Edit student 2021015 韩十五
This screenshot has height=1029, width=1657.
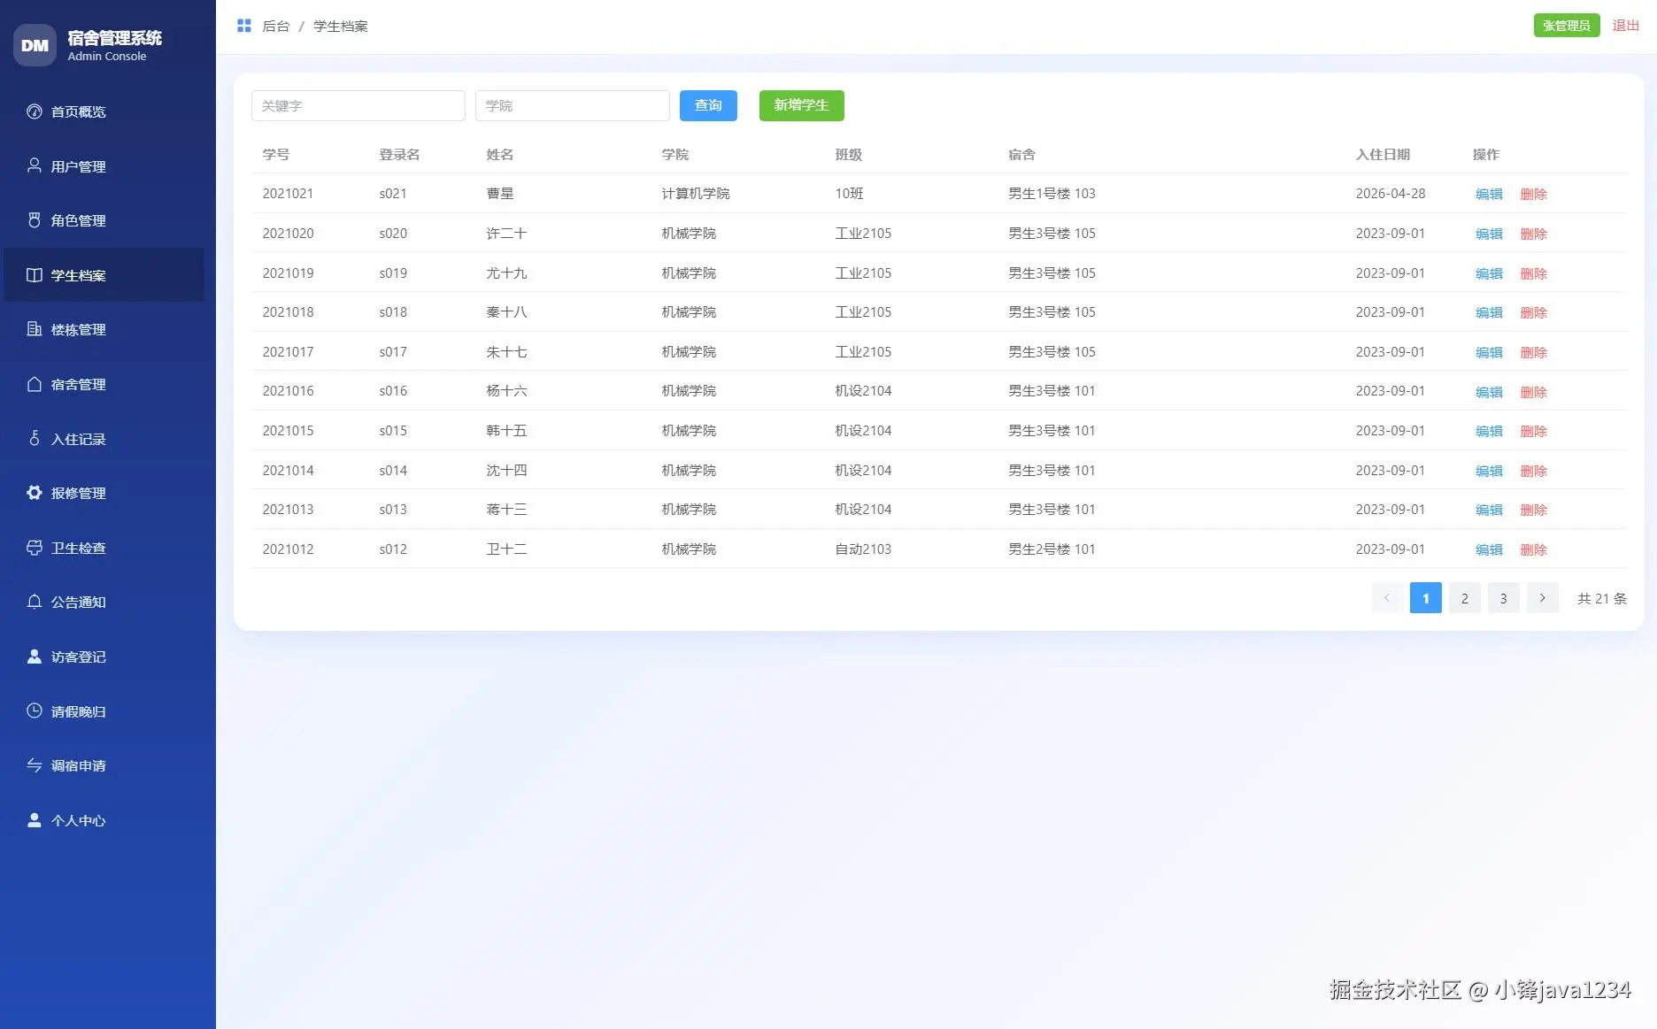point(1489,431)
